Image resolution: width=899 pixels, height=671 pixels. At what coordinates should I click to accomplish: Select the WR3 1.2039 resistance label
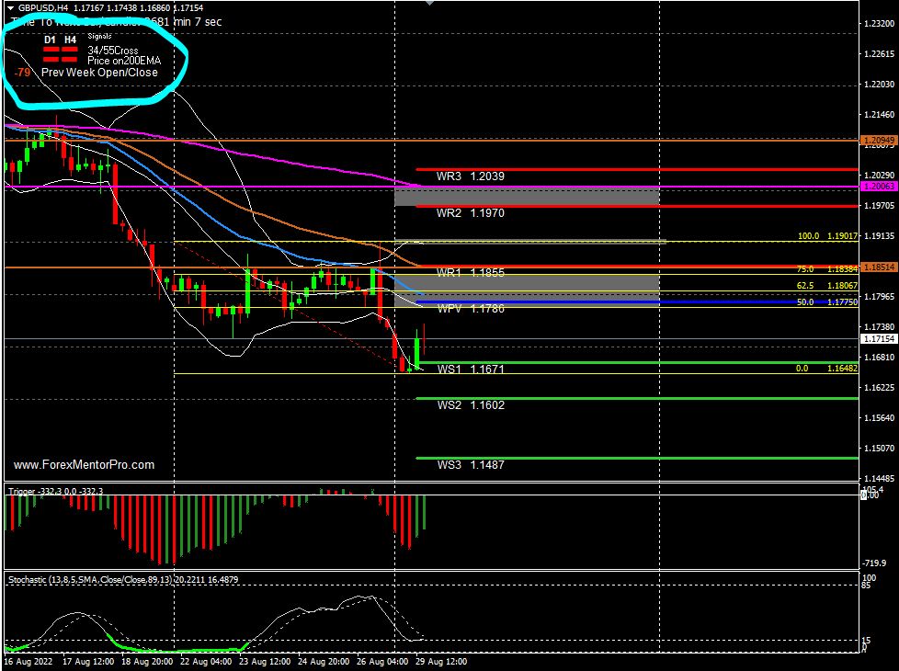pos(470,176)
